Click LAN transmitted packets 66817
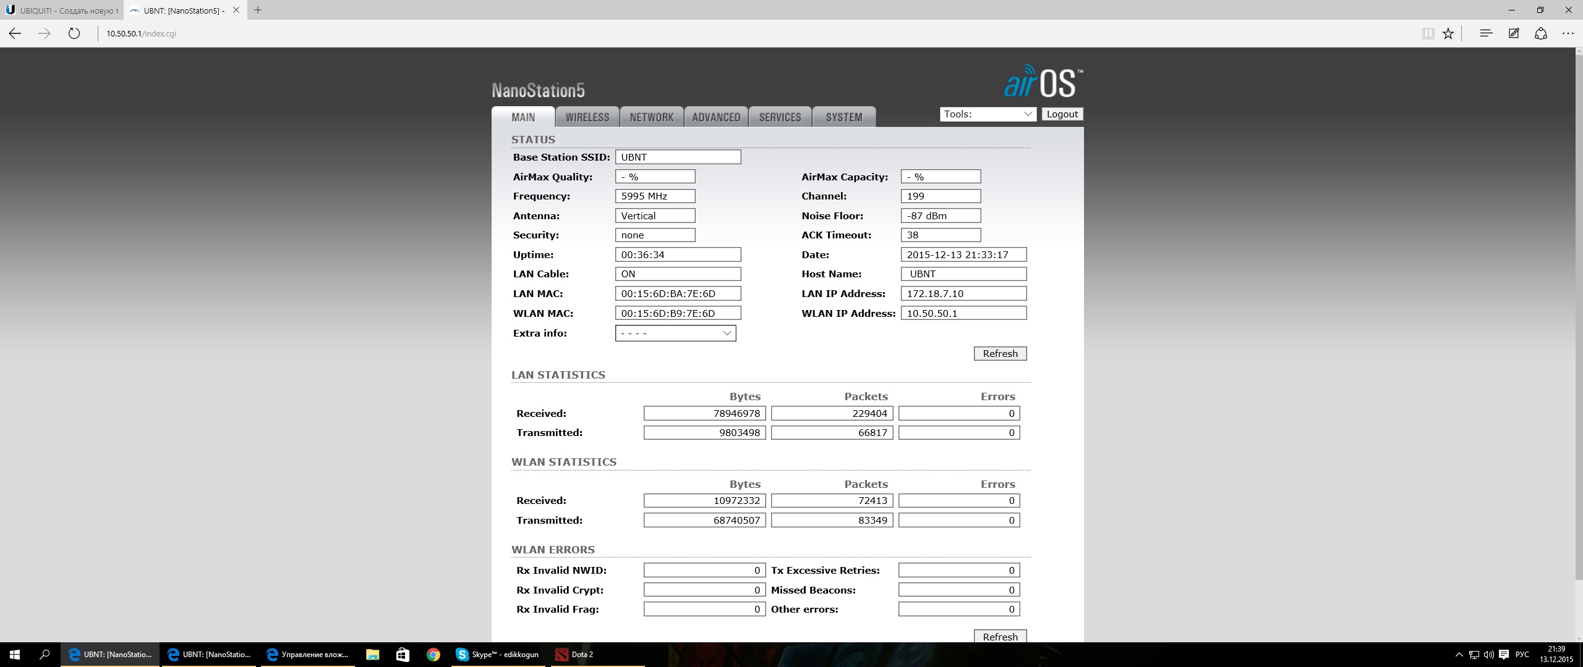The width and height of the screenshot is (1583, 667). click(832, 432)
